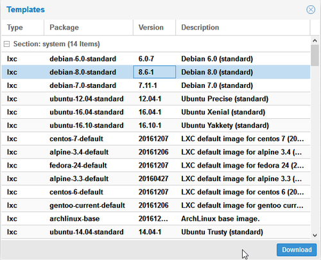The height and width of the screenshot is (260, 321).
Task: Click the 8.6-1 version cell
Action: click(x=155, y=72)
